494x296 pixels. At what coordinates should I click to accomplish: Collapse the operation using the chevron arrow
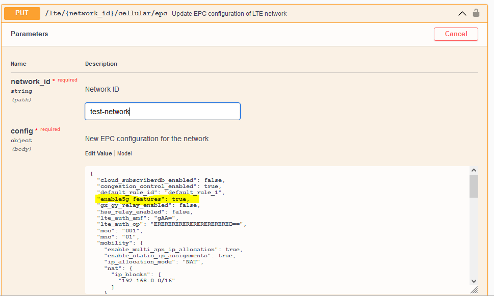coord(462,13)
